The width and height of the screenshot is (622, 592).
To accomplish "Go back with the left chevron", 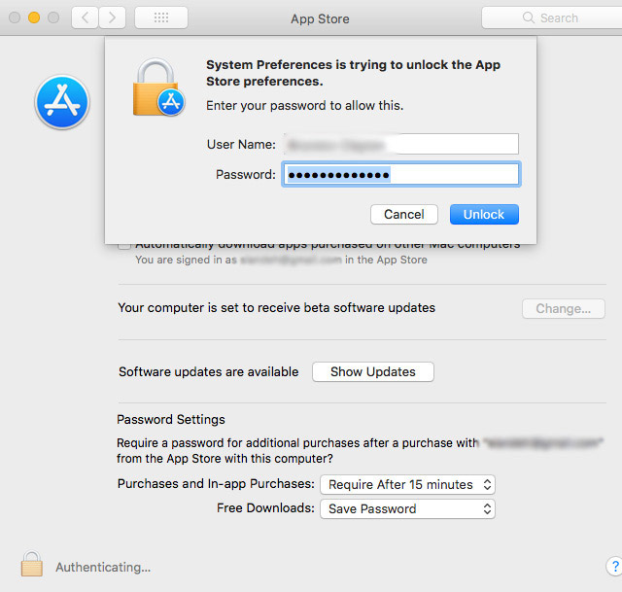I will coord(85,17).
